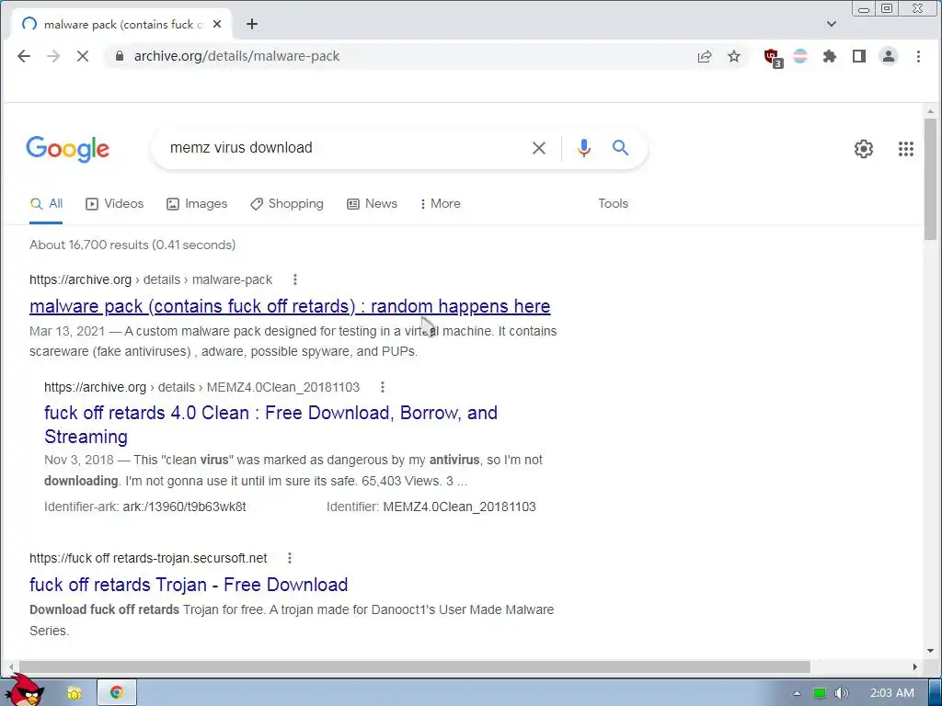Bookmark this tab with star
This screenshot has height=706, width=942.
[x=734, y=56]
